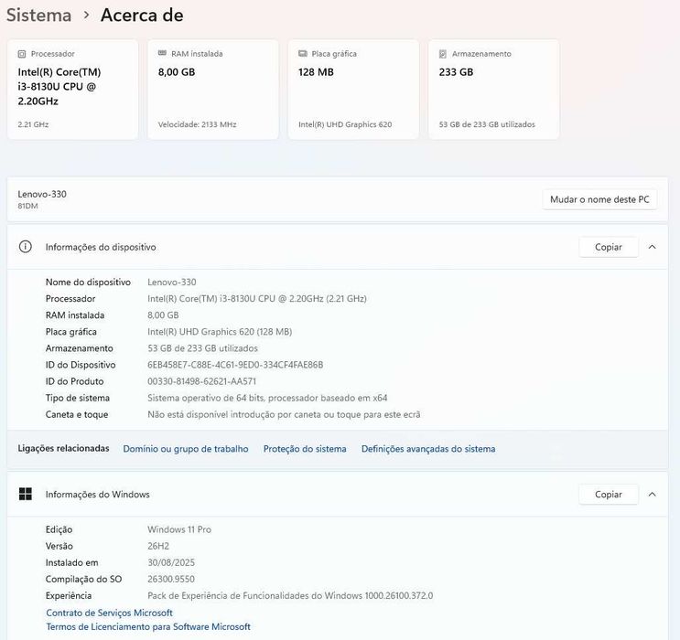Click the 53 GB de 233 GB row value
The width and height of the screenshot is (680, 640).
pyautogui.click(x=202, y=348)
